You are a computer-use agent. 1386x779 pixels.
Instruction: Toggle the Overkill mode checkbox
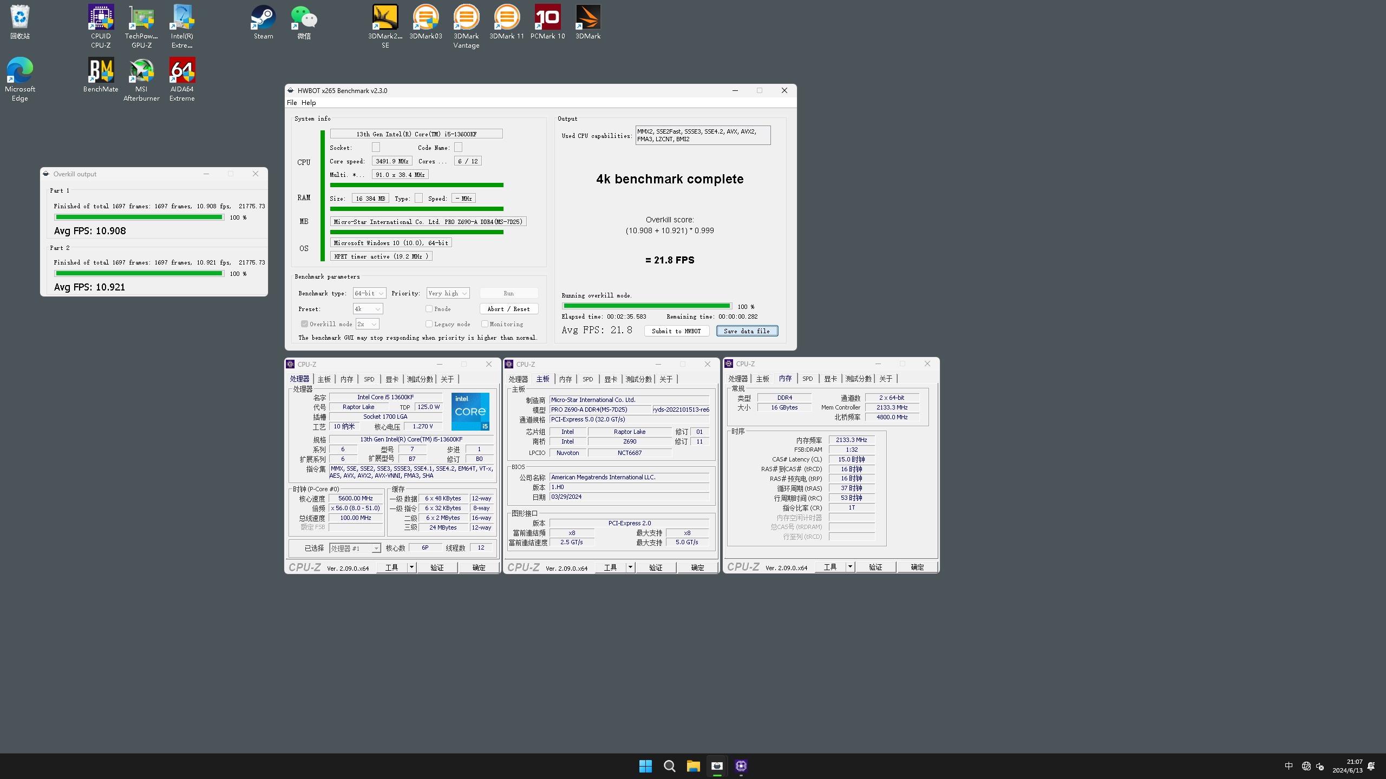304,324
